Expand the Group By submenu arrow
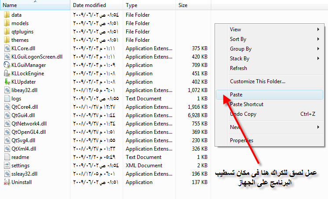The width and height of the screenshot is (328, 199). (318, 48)
